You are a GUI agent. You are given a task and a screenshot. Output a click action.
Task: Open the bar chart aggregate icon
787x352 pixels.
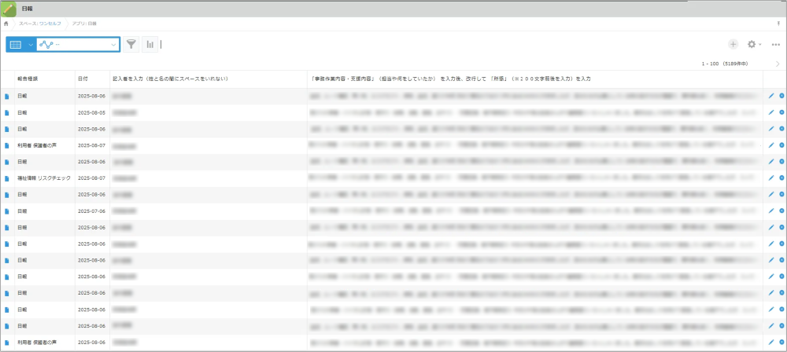(x=150, y=45)
